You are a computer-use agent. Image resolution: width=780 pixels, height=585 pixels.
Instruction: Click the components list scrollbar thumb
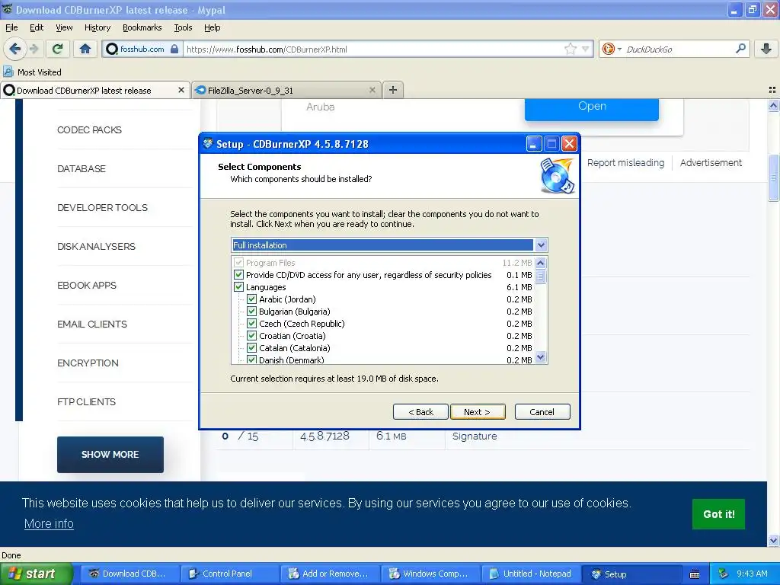pyautogui.click(x=541, y=276)
